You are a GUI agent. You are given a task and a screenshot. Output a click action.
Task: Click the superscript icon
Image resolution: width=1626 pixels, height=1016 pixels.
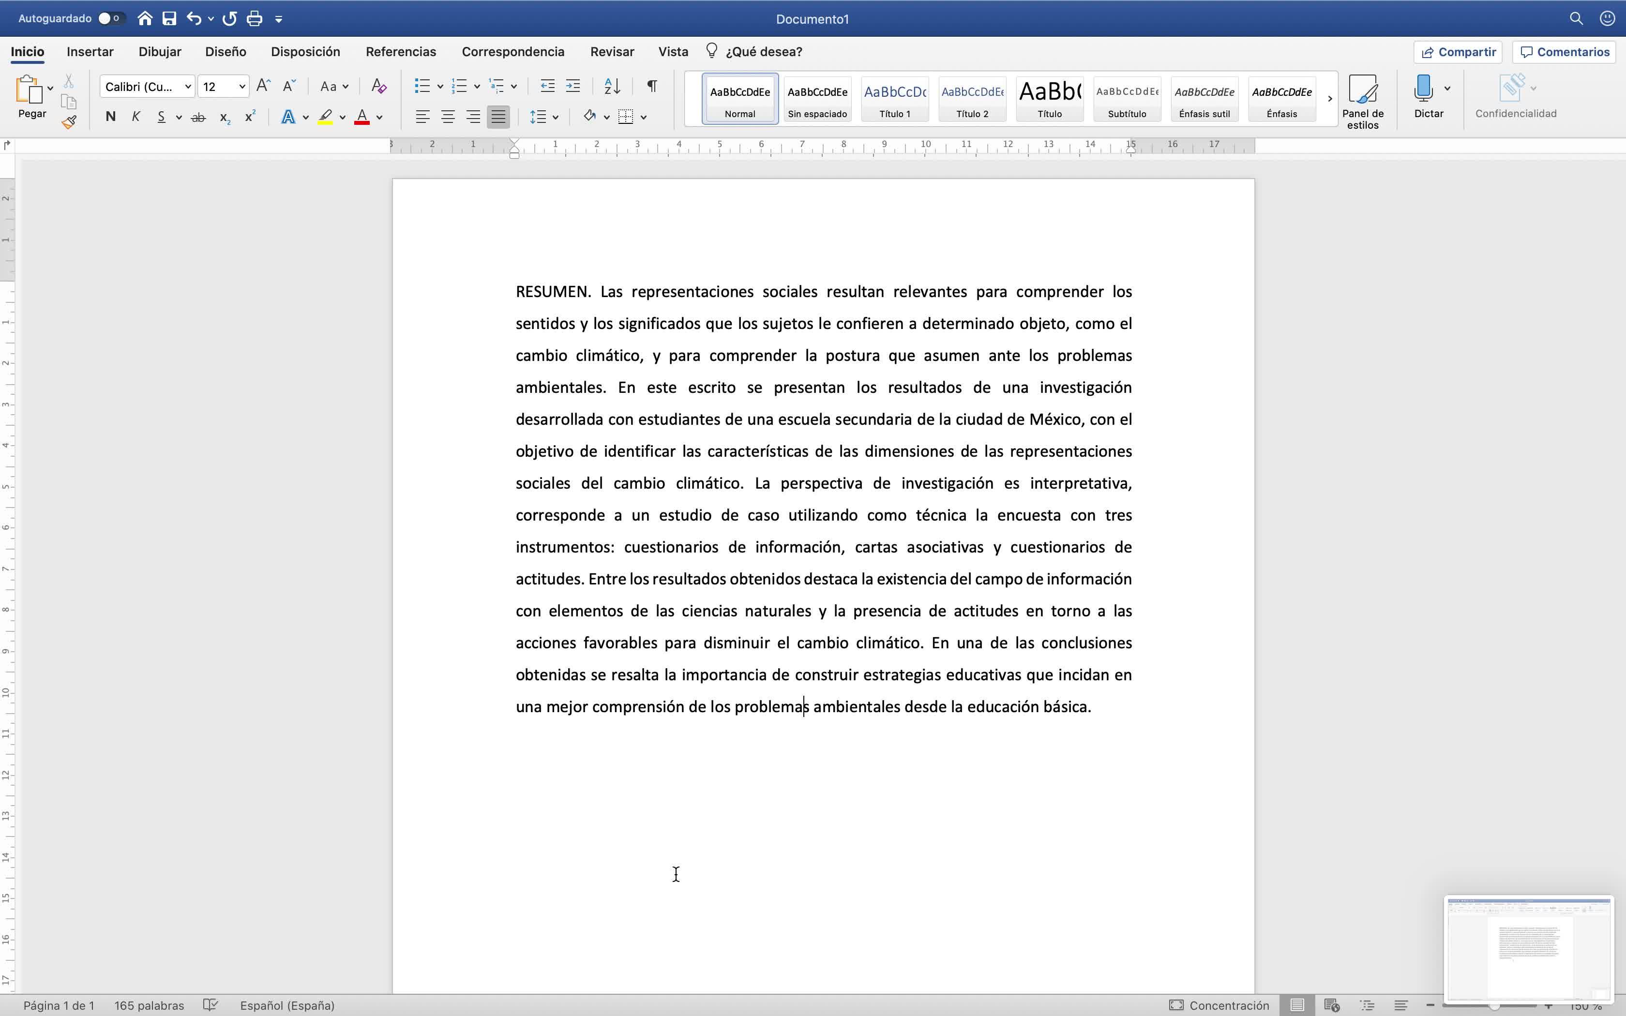pos(250,117)
